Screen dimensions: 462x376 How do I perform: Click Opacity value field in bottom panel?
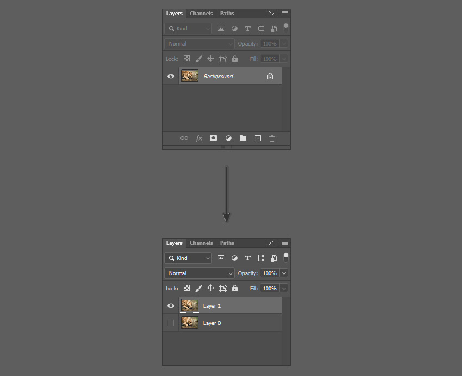[270, 273]
